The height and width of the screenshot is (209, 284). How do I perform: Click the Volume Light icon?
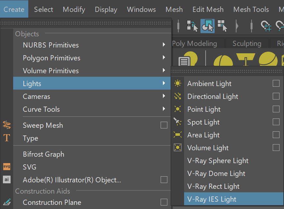(x=177, y=147)
